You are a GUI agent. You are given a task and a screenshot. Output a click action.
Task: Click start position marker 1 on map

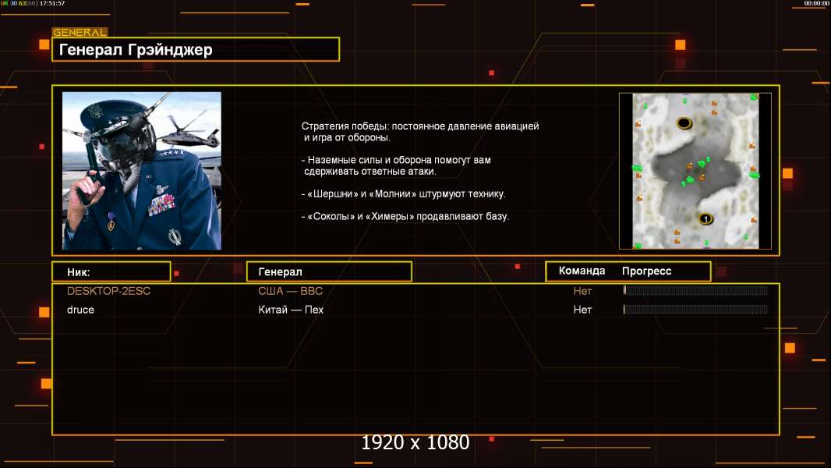pyautogui.click(x=705, y=218)
